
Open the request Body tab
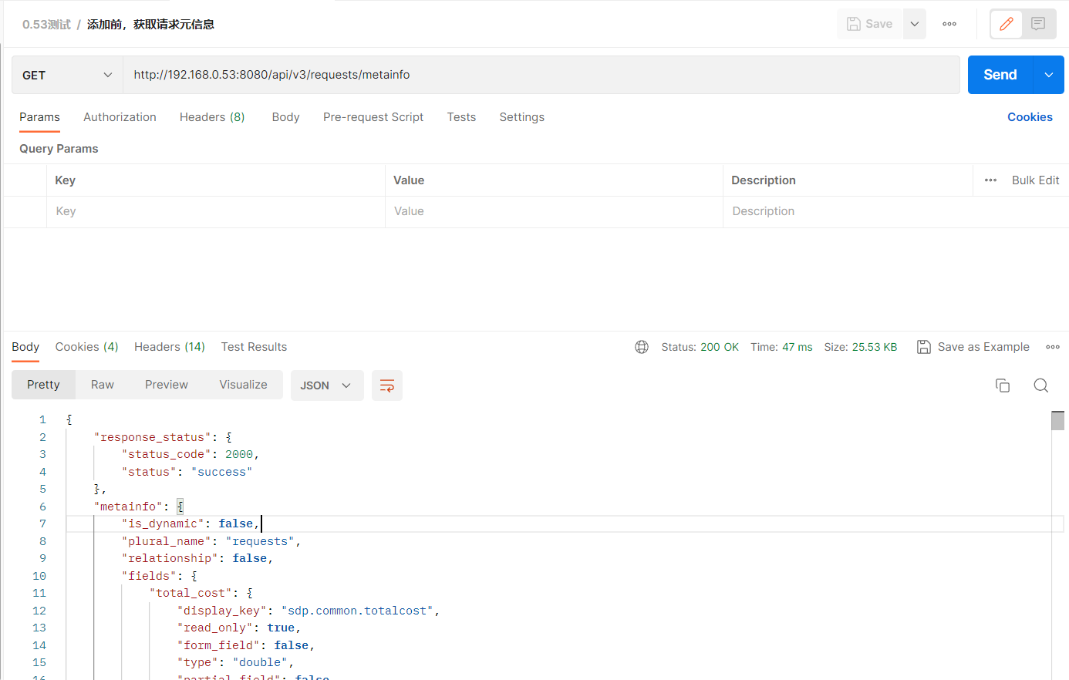click(285, 117)
